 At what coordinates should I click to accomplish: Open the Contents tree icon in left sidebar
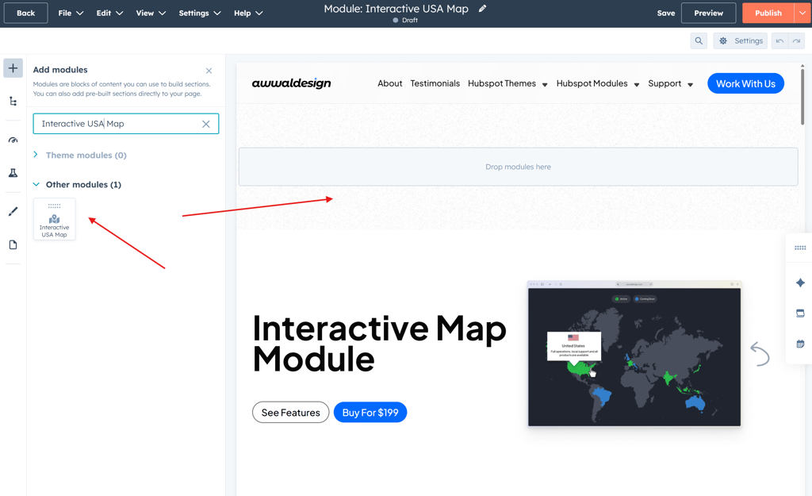tap(13, 102)
